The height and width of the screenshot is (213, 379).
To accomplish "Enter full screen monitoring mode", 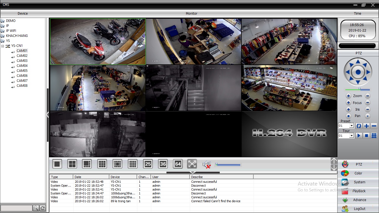I will pyautogui.click(x=192, y=164).
